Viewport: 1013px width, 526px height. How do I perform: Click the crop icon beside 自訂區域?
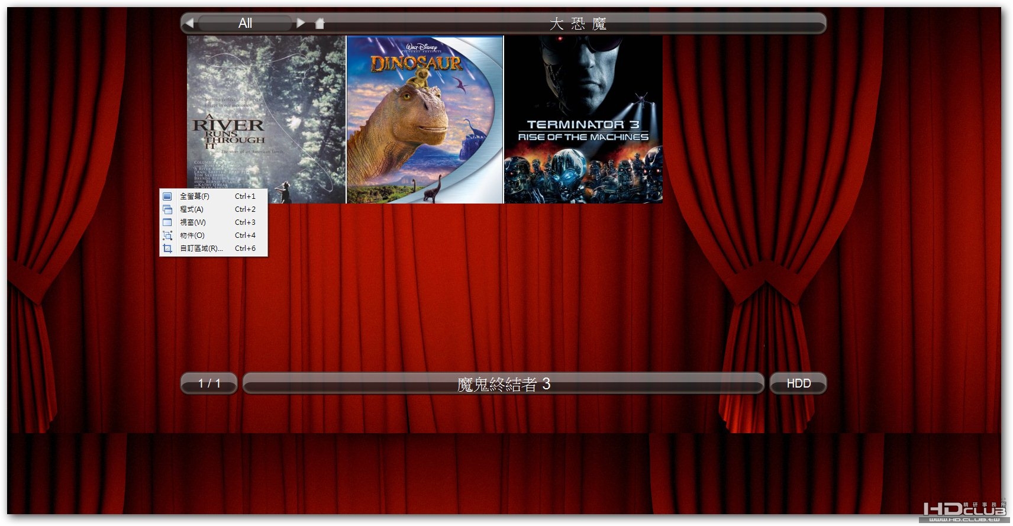tap(167, 249)
